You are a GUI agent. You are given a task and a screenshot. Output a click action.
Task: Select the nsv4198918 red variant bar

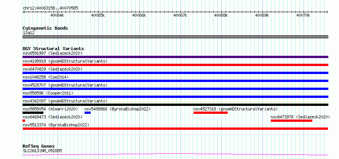175,65
